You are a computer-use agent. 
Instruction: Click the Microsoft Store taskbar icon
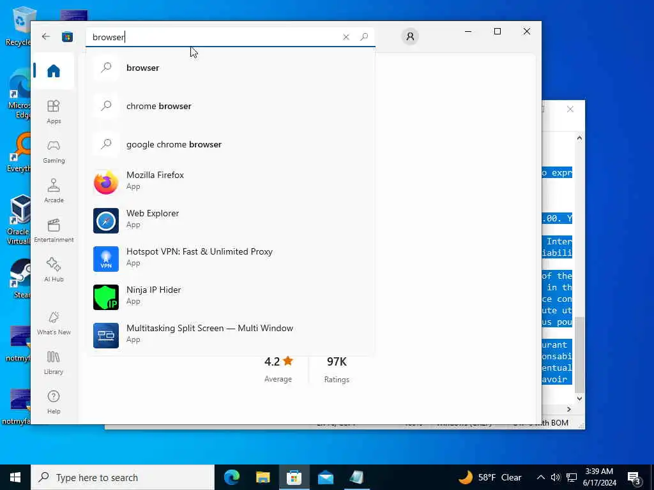click(294, 477)
